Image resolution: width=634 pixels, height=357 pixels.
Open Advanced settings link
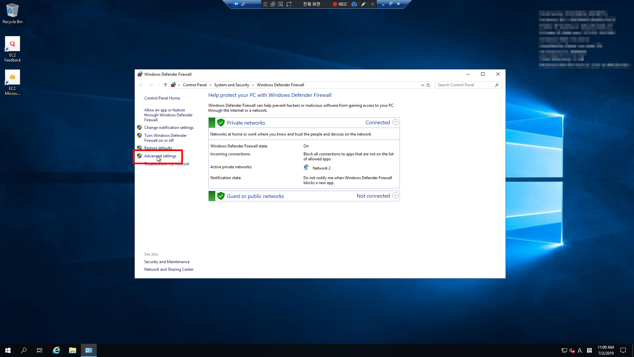point(160,156)
